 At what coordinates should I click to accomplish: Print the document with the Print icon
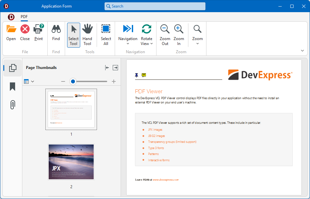click(38, 33)
